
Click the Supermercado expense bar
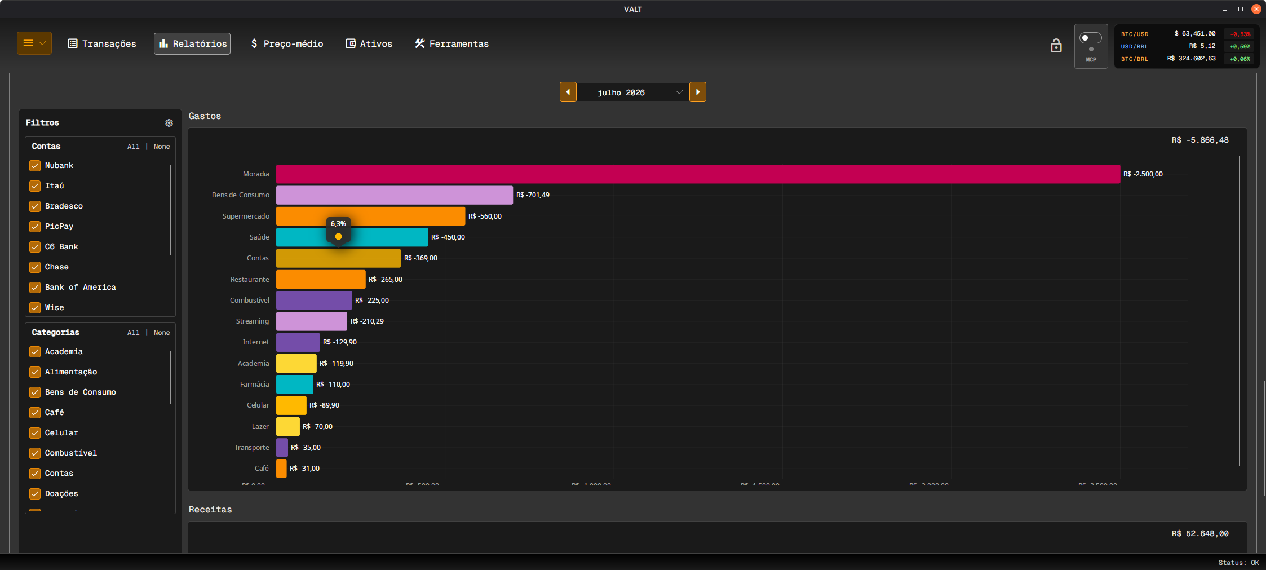click(370, 216)
